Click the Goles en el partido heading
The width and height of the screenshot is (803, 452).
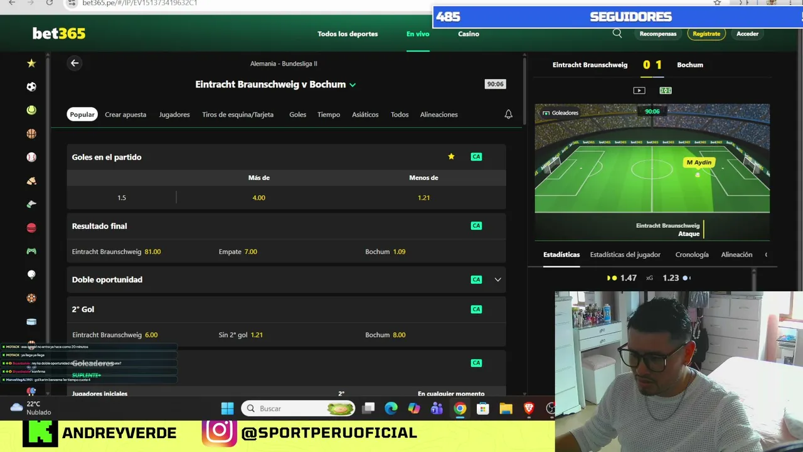pyautogui.click(x=107, y=157)
